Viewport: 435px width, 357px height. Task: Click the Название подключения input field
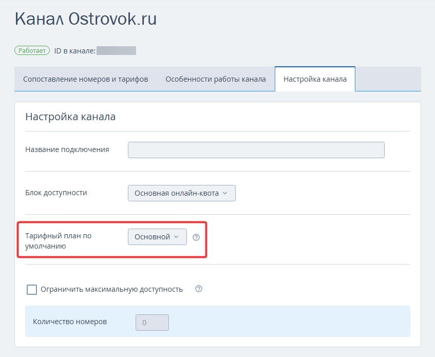point(256,150)
